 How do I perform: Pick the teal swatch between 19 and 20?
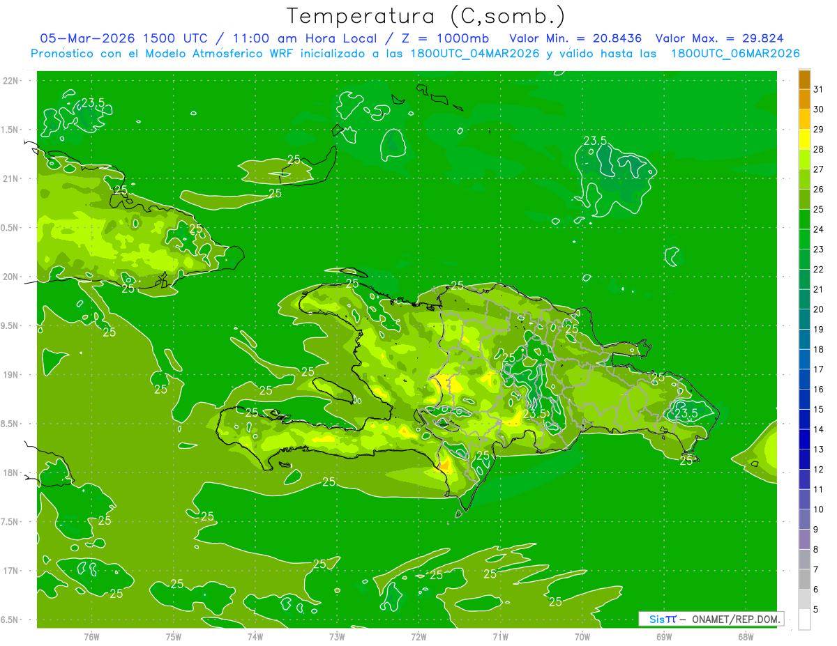click(804, 319)
